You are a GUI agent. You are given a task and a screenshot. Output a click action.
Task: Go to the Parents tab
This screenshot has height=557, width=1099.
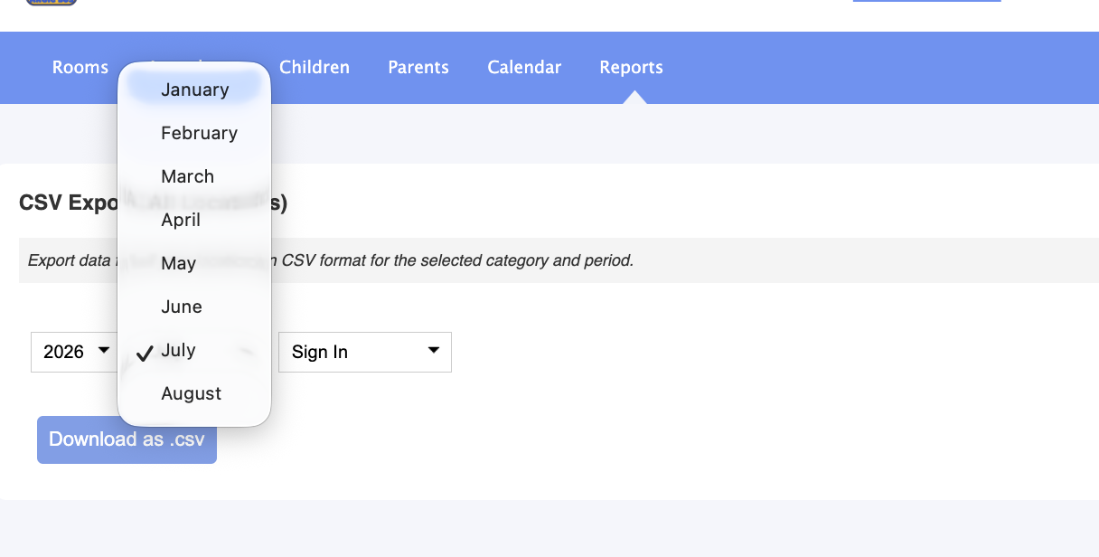[418, 67]
